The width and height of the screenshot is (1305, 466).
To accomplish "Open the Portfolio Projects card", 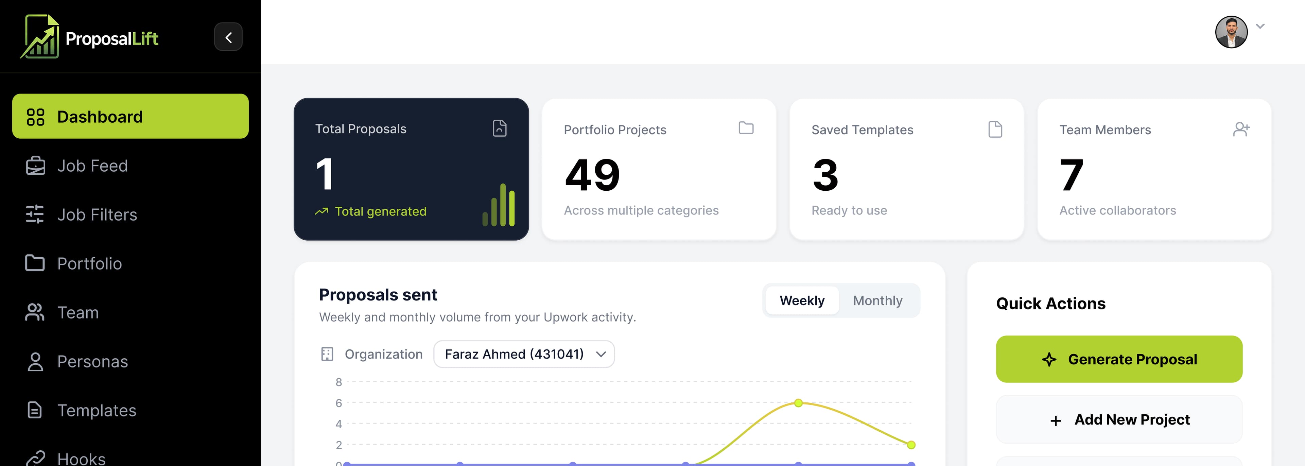I will (x=659, y=169).
